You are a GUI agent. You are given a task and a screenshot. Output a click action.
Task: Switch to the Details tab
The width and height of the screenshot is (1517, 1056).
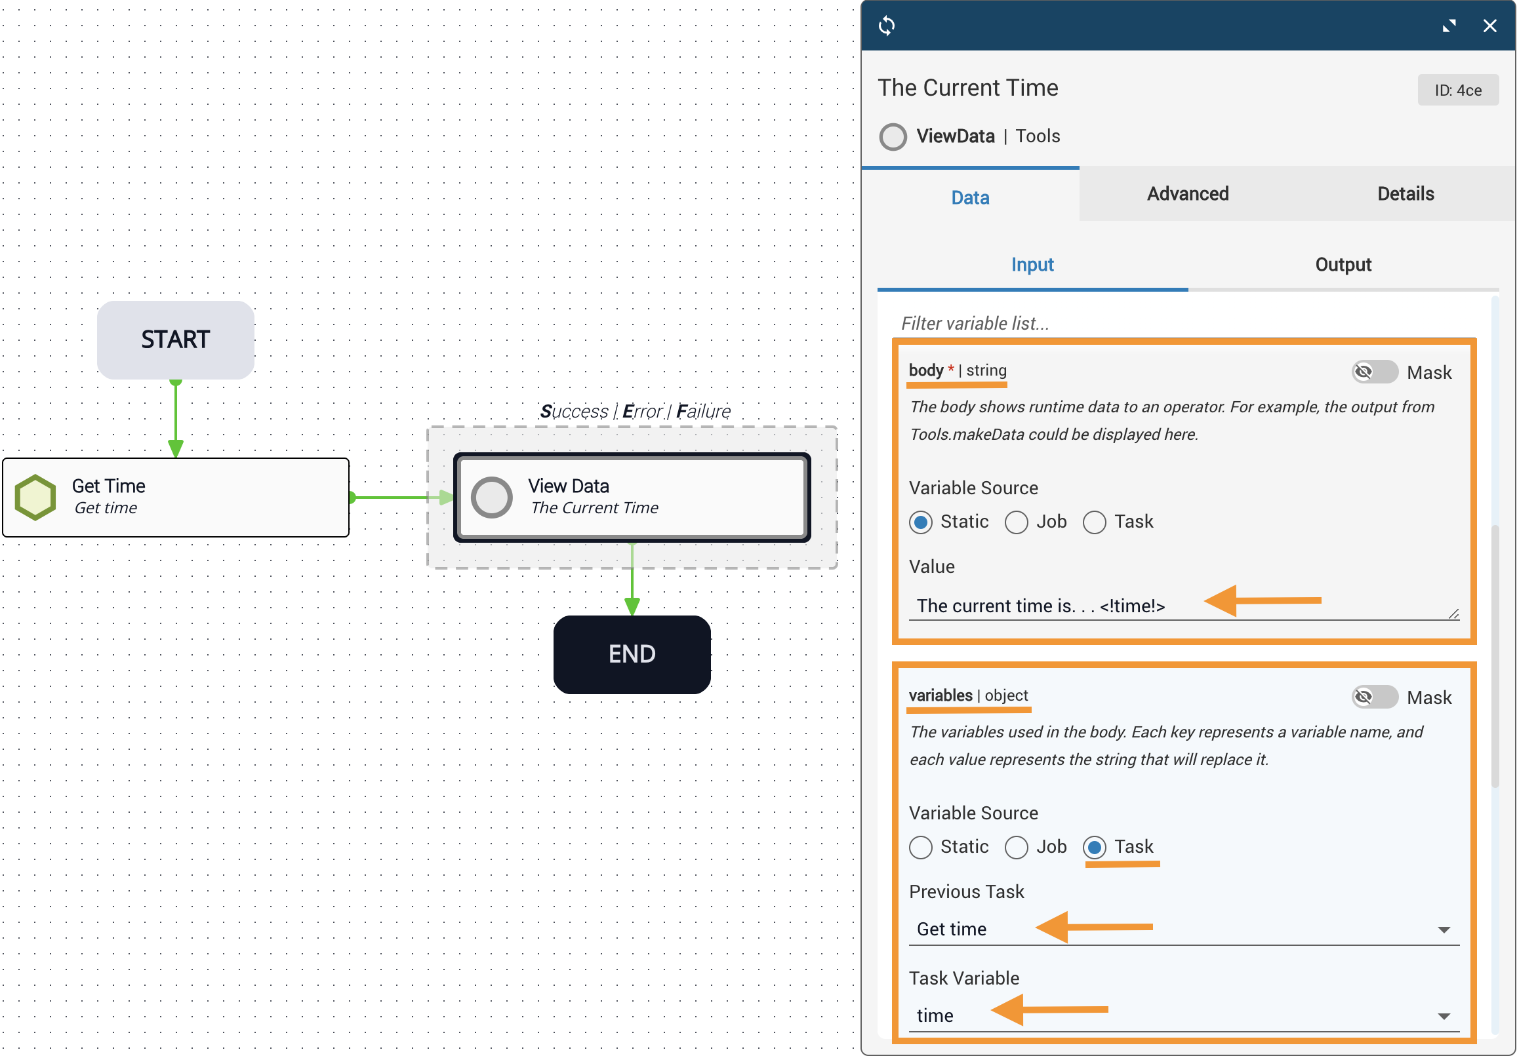pos(1406,194)
